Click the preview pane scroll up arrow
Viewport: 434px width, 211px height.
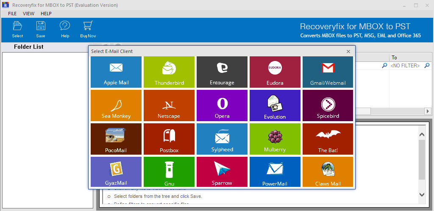(422, 135)
